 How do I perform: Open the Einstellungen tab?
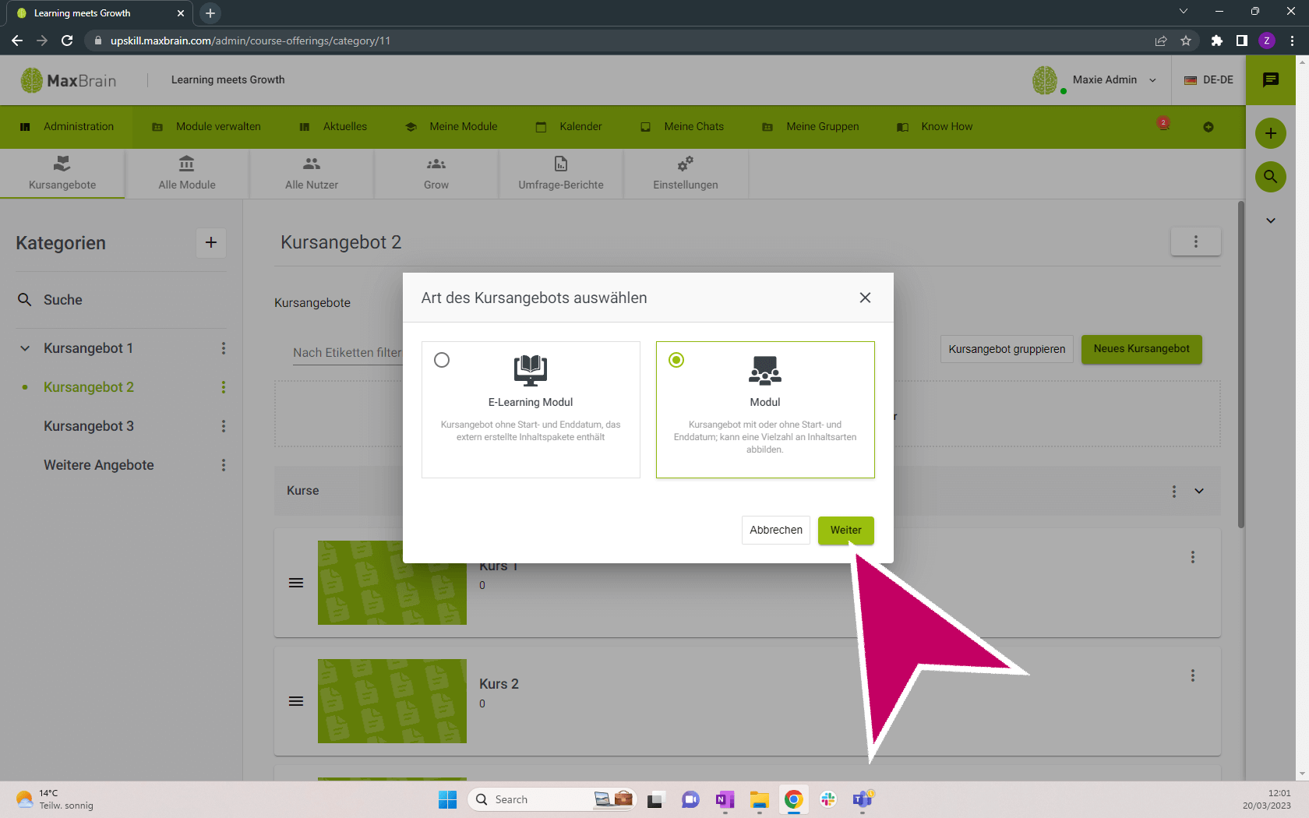[686, 174]
